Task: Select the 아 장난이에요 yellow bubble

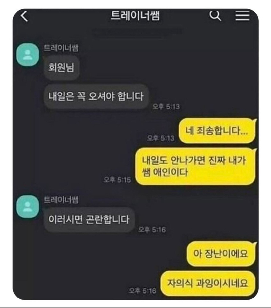Action: click(221, 254)
